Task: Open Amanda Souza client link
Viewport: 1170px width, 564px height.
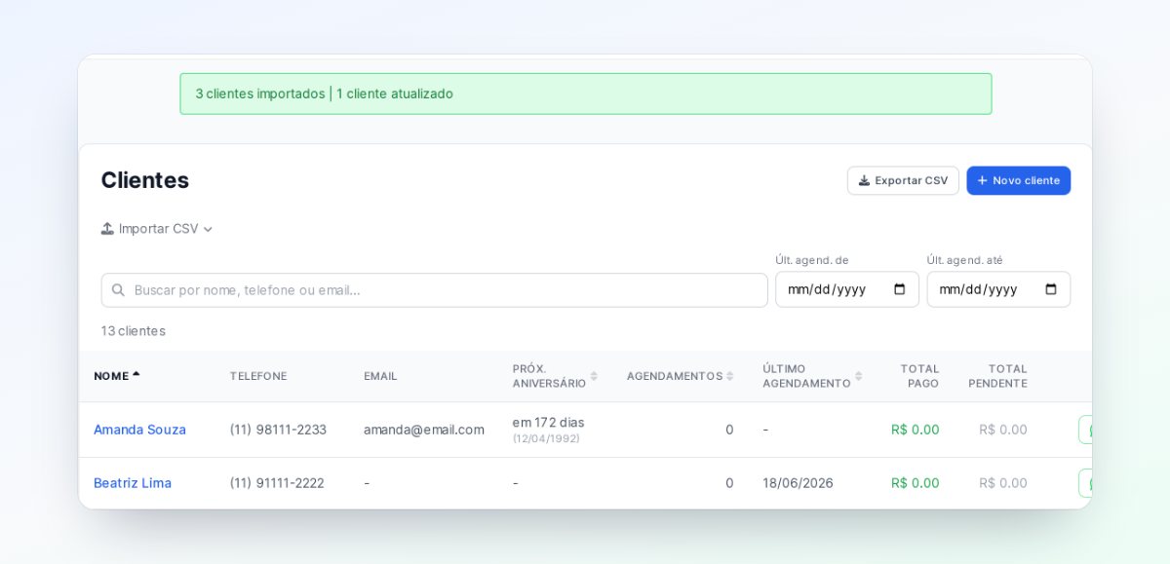Action: pos(139,430)
